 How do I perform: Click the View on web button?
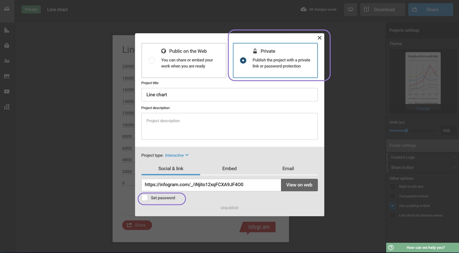click(299, 185)
